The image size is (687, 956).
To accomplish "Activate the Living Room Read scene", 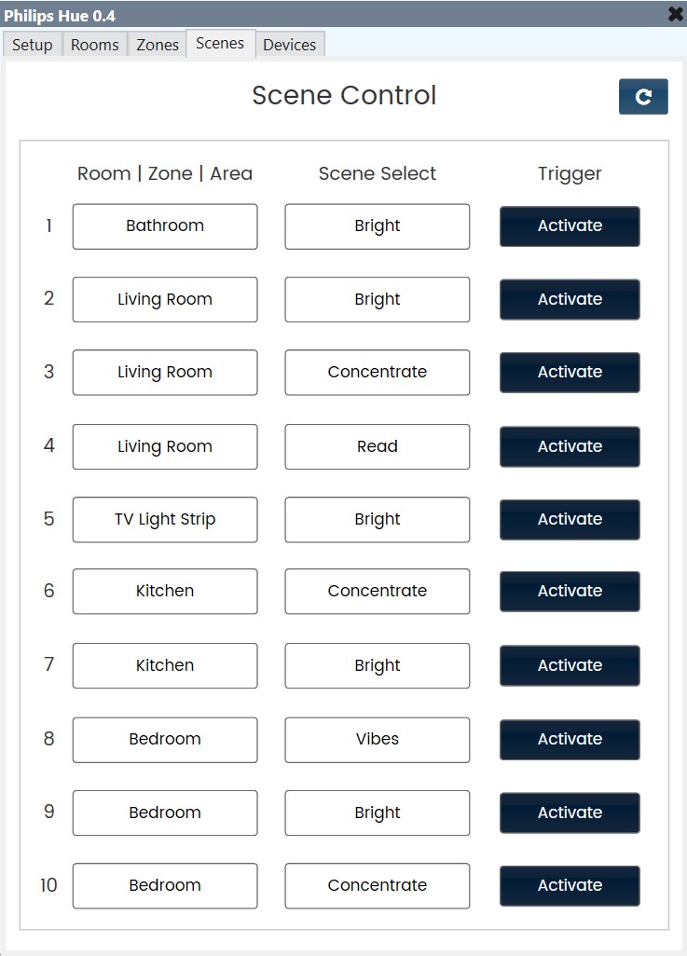I will [569, 446].
